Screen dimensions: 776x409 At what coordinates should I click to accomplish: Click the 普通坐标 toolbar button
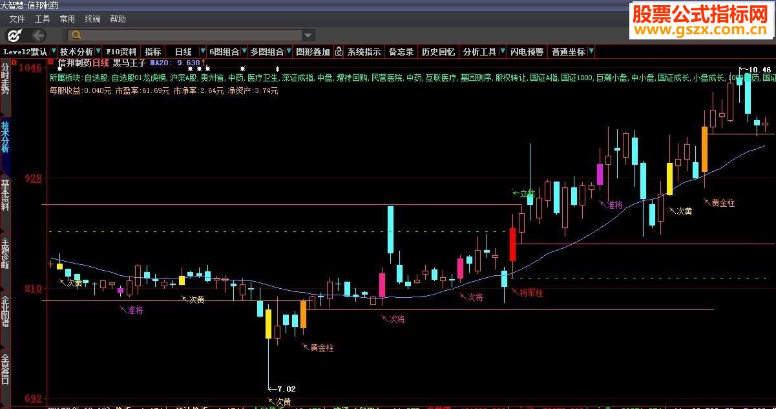568,52
